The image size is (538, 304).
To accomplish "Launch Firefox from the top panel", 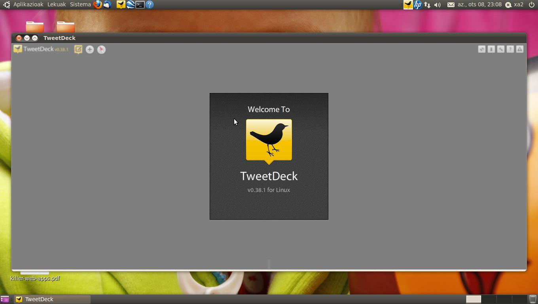I will pyautogui.click(x=97, y=5).
